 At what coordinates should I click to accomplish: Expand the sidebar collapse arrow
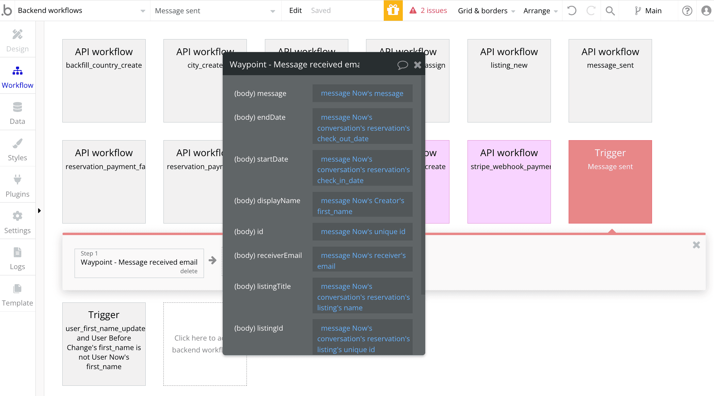coord(39,211)
